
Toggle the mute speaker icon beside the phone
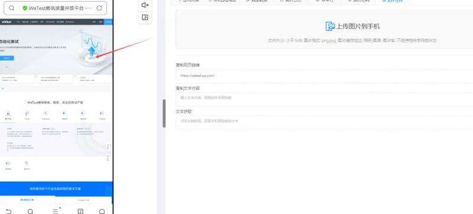tap(145, 5)
